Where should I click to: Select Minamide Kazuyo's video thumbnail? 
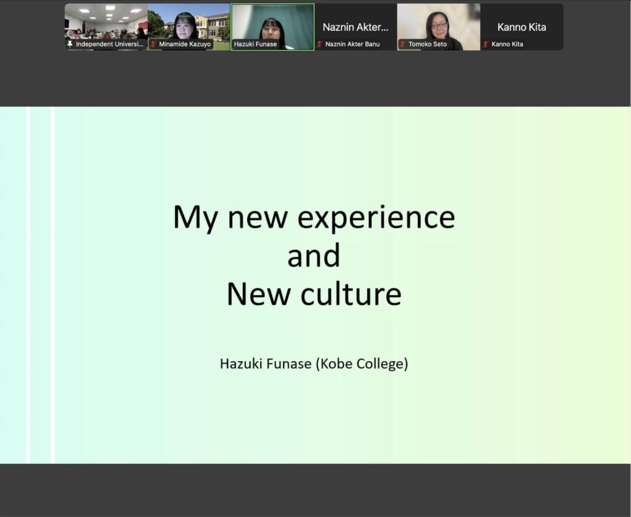point(189,27)
